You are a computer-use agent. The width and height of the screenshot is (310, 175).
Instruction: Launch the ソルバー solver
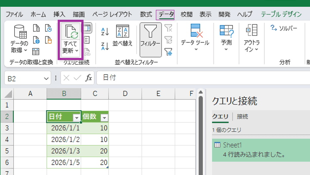(x=284, y=28)
